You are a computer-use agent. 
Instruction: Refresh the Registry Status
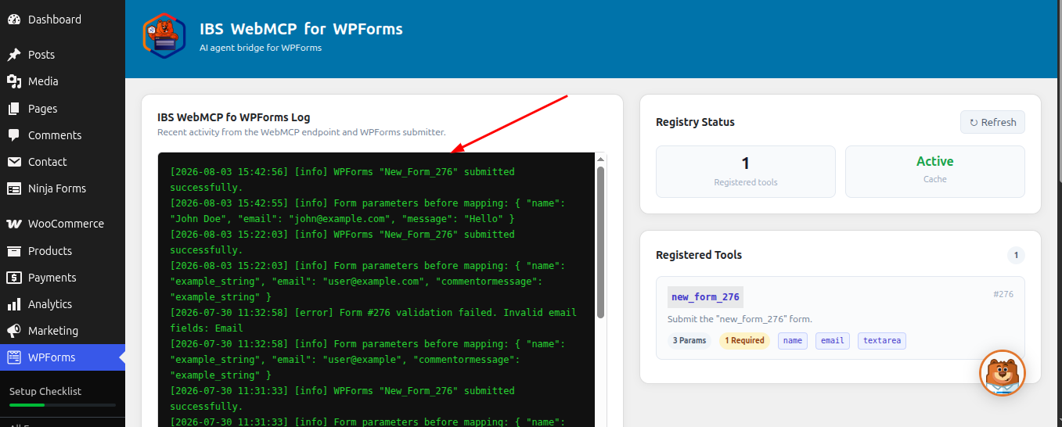tap(992, 122)
